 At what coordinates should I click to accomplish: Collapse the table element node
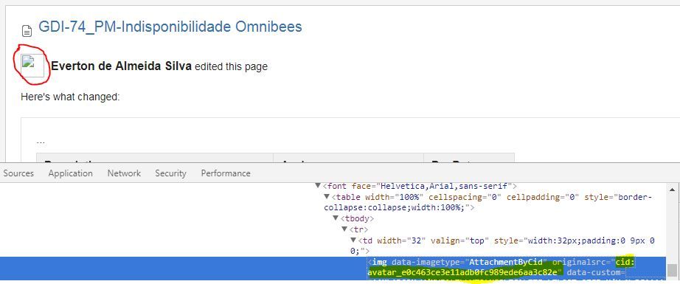pos(327,197)
